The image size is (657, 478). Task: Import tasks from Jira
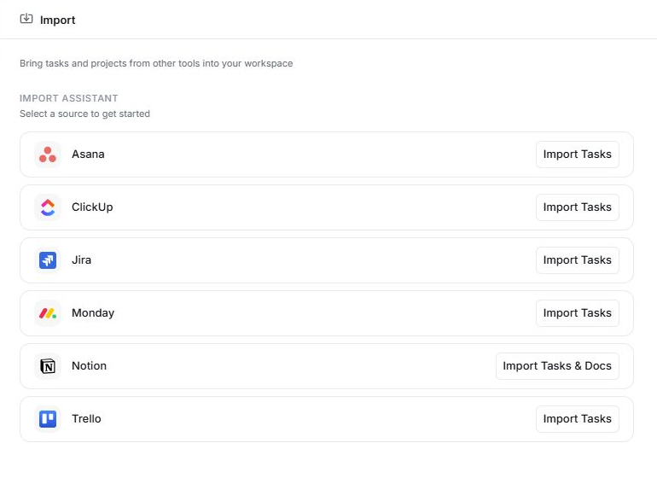[x=578, y=260]
